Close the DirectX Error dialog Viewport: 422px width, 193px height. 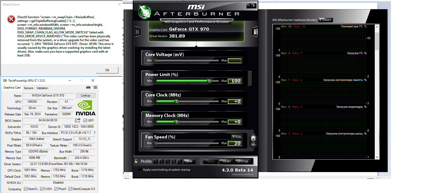119,4
